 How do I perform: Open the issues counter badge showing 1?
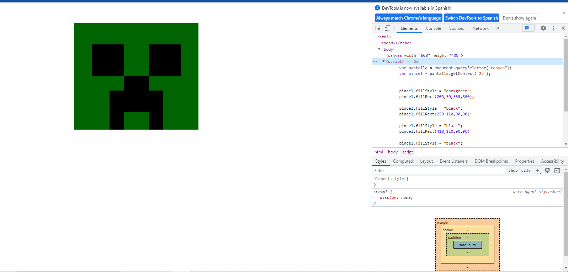tap(528, 28)
